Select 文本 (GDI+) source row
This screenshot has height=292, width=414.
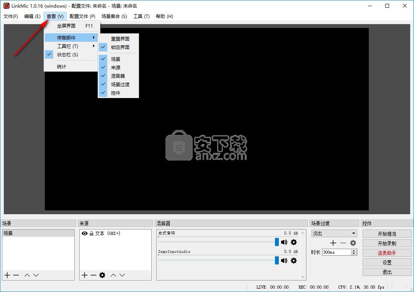(x=115, y=233)
